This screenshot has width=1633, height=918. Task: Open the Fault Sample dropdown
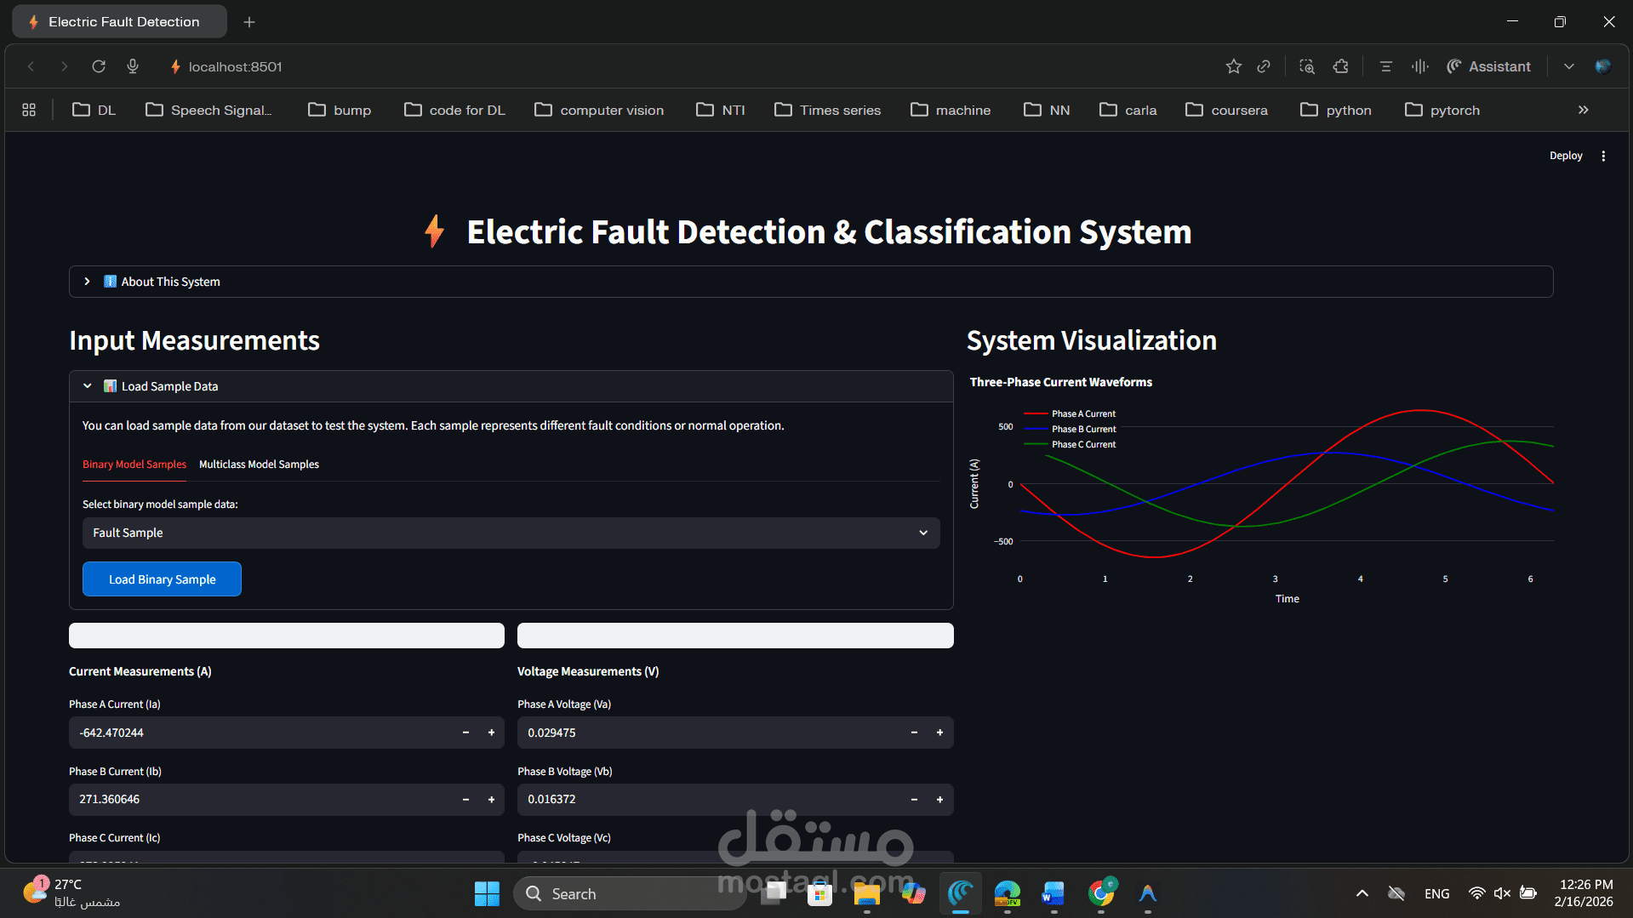tap(510, 533)
